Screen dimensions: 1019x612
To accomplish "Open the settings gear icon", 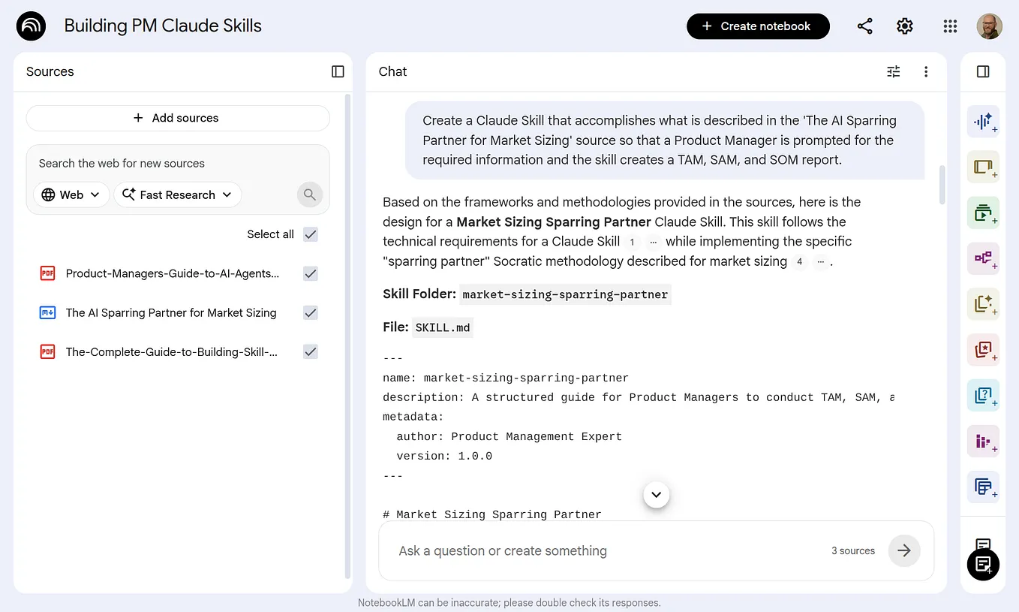I will pos(905,26).
